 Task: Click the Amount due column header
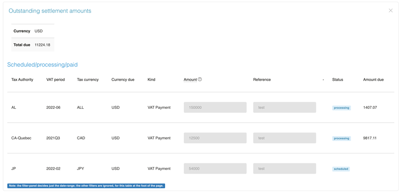point(373,79)
